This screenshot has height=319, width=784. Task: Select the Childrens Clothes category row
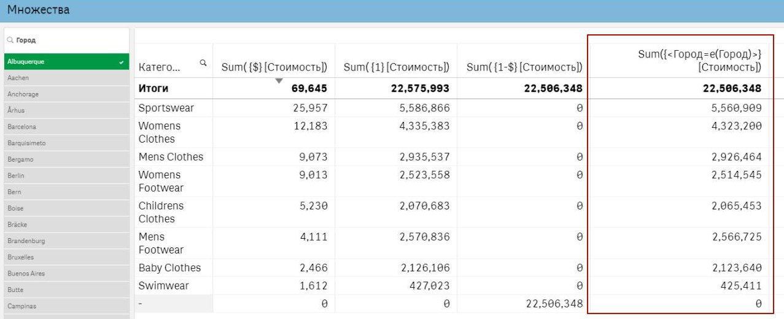pos(161,212)
